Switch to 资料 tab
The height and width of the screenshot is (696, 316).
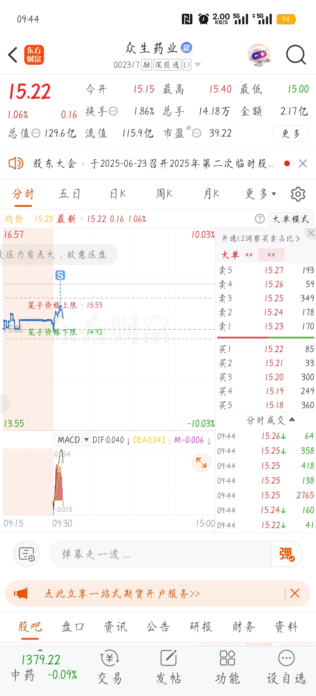point(286,627)
